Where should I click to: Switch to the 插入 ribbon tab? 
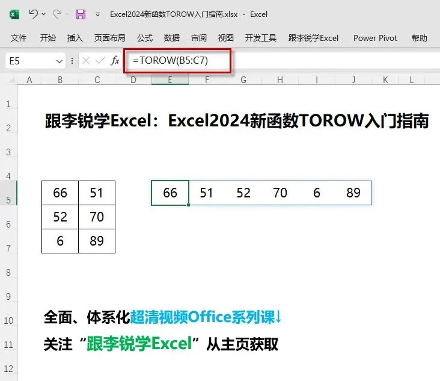pos(75,38)
